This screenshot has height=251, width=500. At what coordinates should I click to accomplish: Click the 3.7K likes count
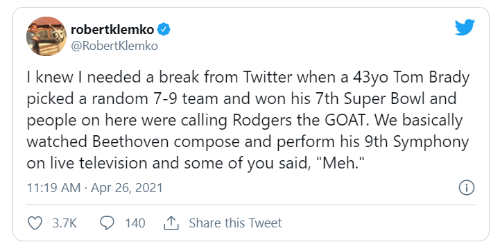(x=64, y=223)
